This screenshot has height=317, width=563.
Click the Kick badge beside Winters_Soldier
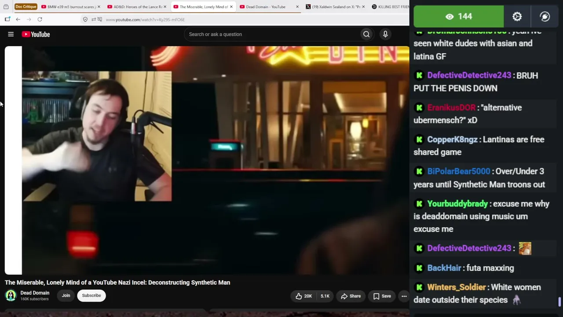click(x=419, y=287)
